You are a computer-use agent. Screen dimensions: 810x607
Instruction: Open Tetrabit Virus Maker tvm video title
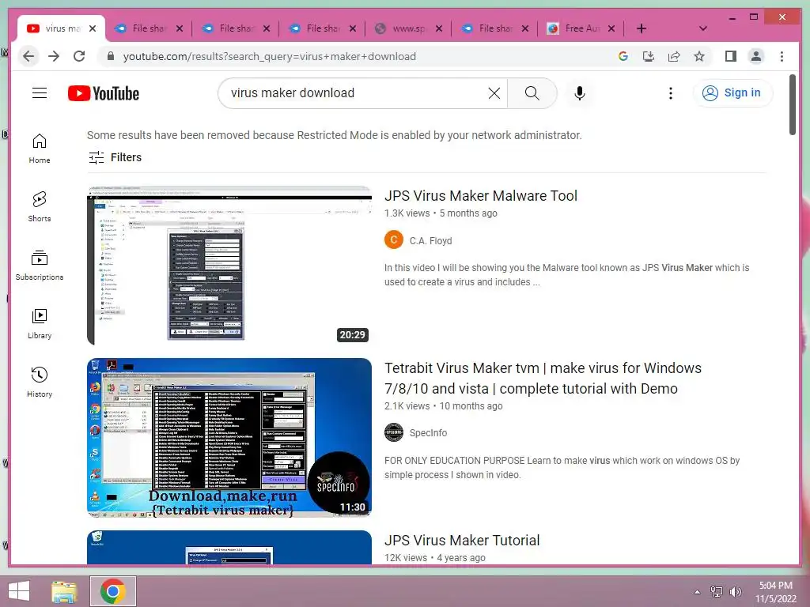click(543, 379)
